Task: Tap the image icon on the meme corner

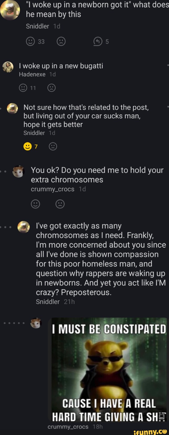Action: [162, 416]
